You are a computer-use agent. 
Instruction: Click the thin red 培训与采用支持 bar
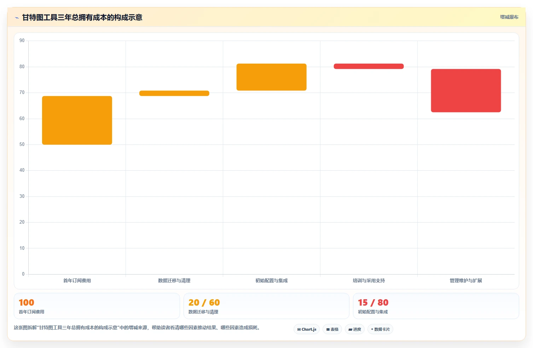(x=369, y=66)
